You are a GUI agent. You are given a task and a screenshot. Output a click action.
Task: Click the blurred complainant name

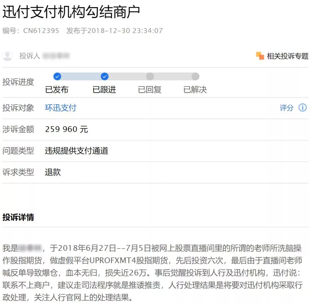56,56
